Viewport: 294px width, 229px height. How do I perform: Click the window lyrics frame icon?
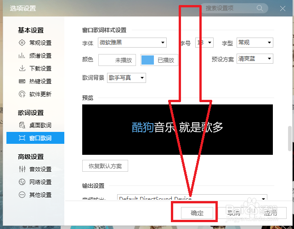click(22, 138)
